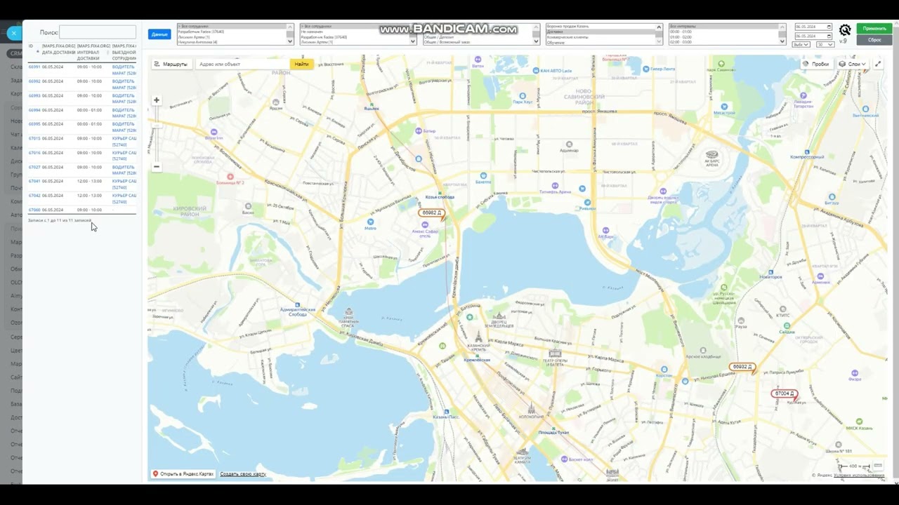Click the yellow Найти search button
Viewport: 899px width, 505px height.
(x=301, y=64)
